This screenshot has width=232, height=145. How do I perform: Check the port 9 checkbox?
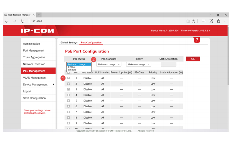68,123
